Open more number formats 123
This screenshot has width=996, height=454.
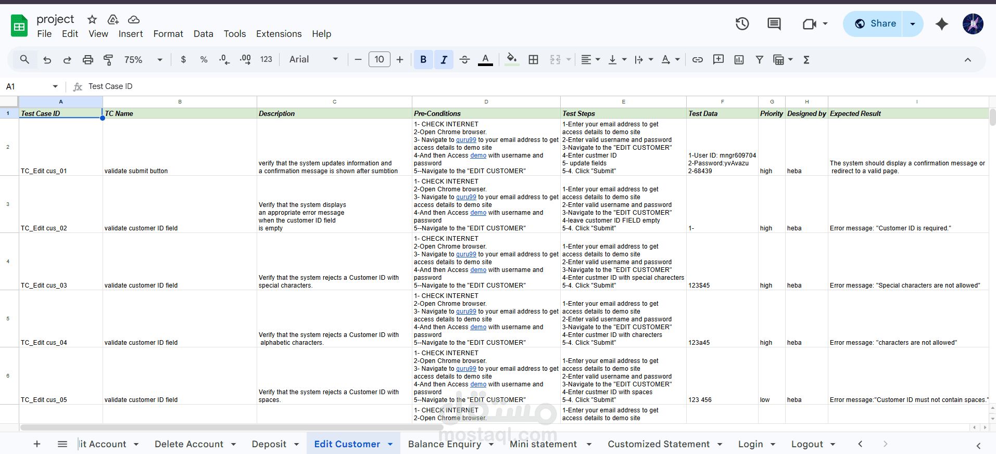266,60
